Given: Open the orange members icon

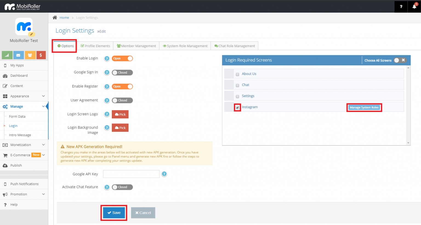Looking at the screenshot, I should click(x=30, y=55).
